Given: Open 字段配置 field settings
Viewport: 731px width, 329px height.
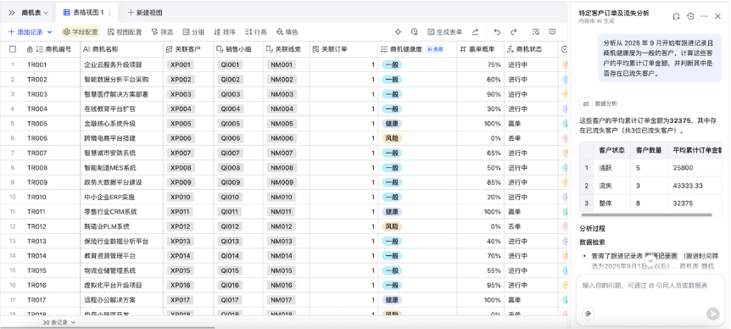Looking at the screenshot, I should coord(81,32).
